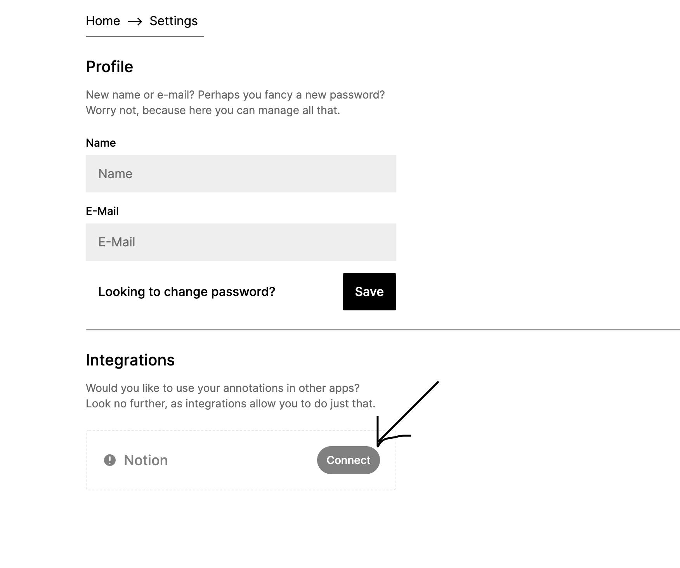Open the "Looking to change password?" link
This screenshot has width=680, height=568.
pyautogui.click(x=187, y=292)
